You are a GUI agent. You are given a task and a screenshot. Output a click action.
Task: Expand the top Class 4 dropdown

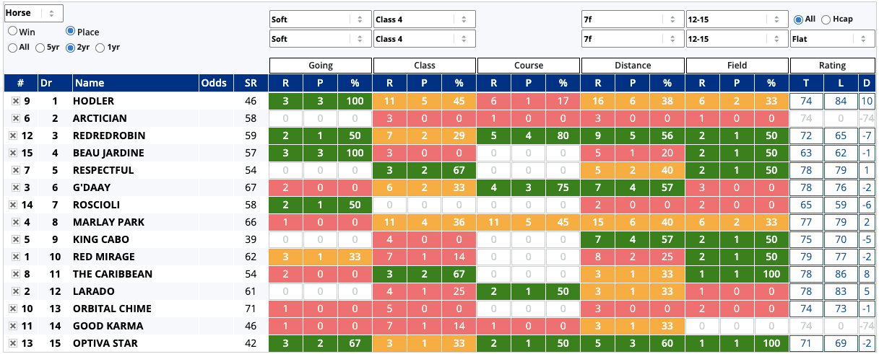(x=425, y=19)
